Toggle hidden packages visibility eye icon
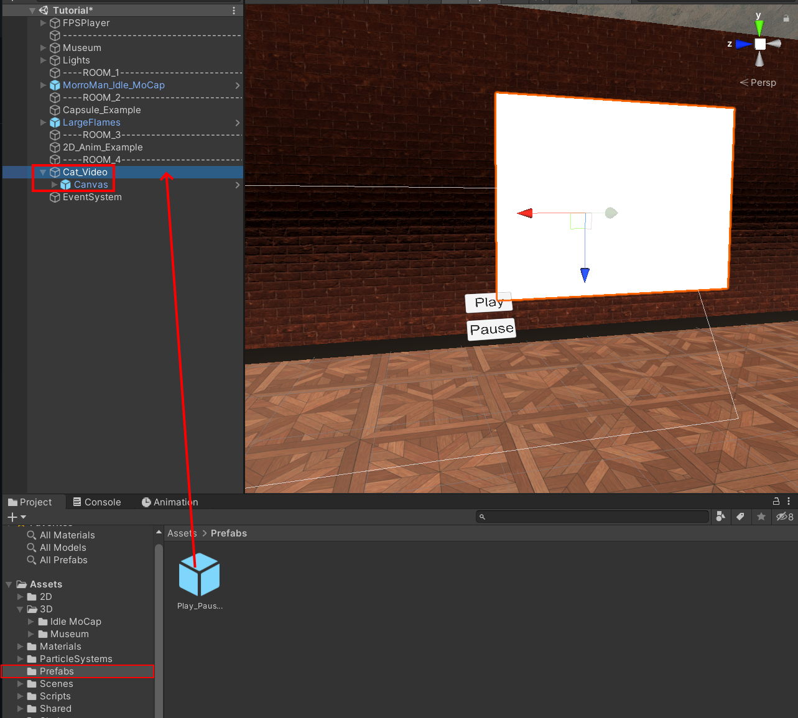 784,517
